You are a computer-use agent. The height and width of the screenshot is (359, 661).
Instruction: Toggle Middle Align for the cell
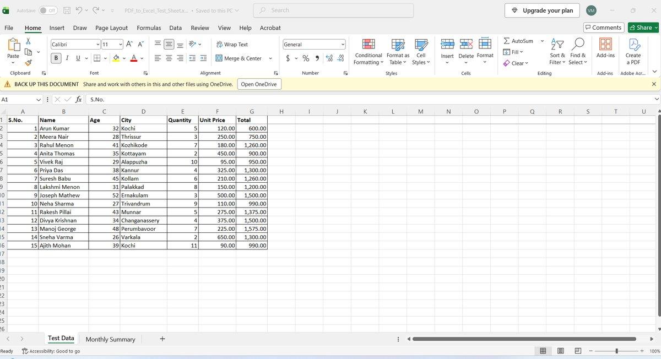click(169, 45)
